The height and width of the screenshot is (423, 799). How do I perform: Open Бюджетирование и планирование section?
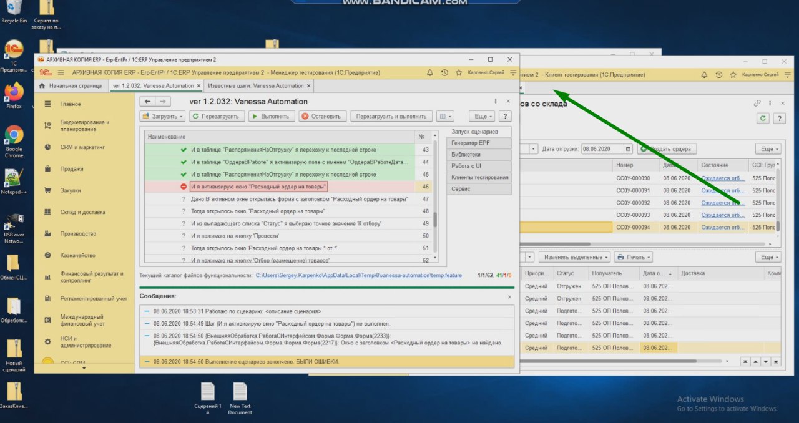pos(85,125)
